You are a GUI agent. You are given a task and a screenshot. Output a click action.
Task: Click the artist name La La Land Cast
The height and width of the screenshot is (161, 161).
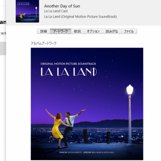(x=56, y=11)
